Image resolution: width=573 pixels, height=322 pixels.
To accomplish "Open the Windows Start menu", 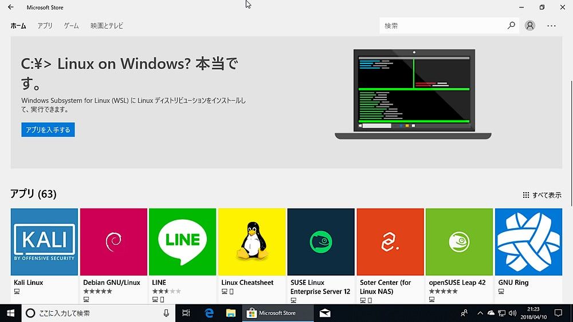I will coord(10,313).
